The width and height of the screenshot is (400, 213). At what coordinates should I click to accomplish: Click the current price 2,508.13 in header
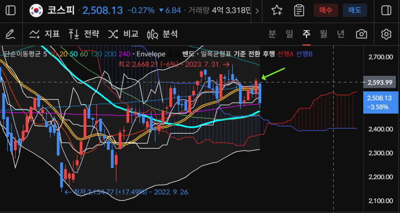(102, 11)
